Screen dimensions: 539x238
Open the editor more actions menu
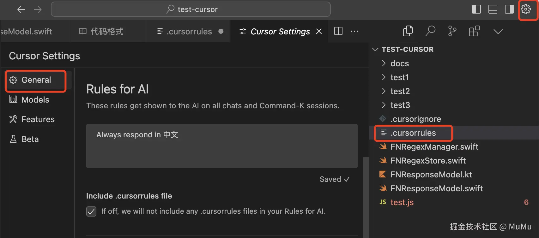tap(354, 31)
